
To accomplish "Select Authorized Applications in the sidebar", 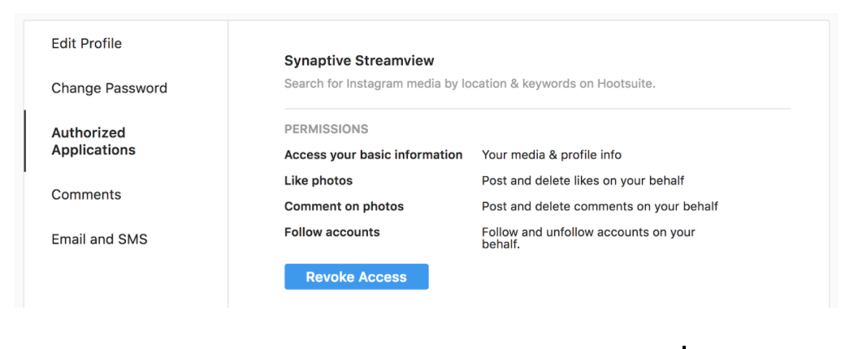I will pyautogui.click(x=93, y=141).
